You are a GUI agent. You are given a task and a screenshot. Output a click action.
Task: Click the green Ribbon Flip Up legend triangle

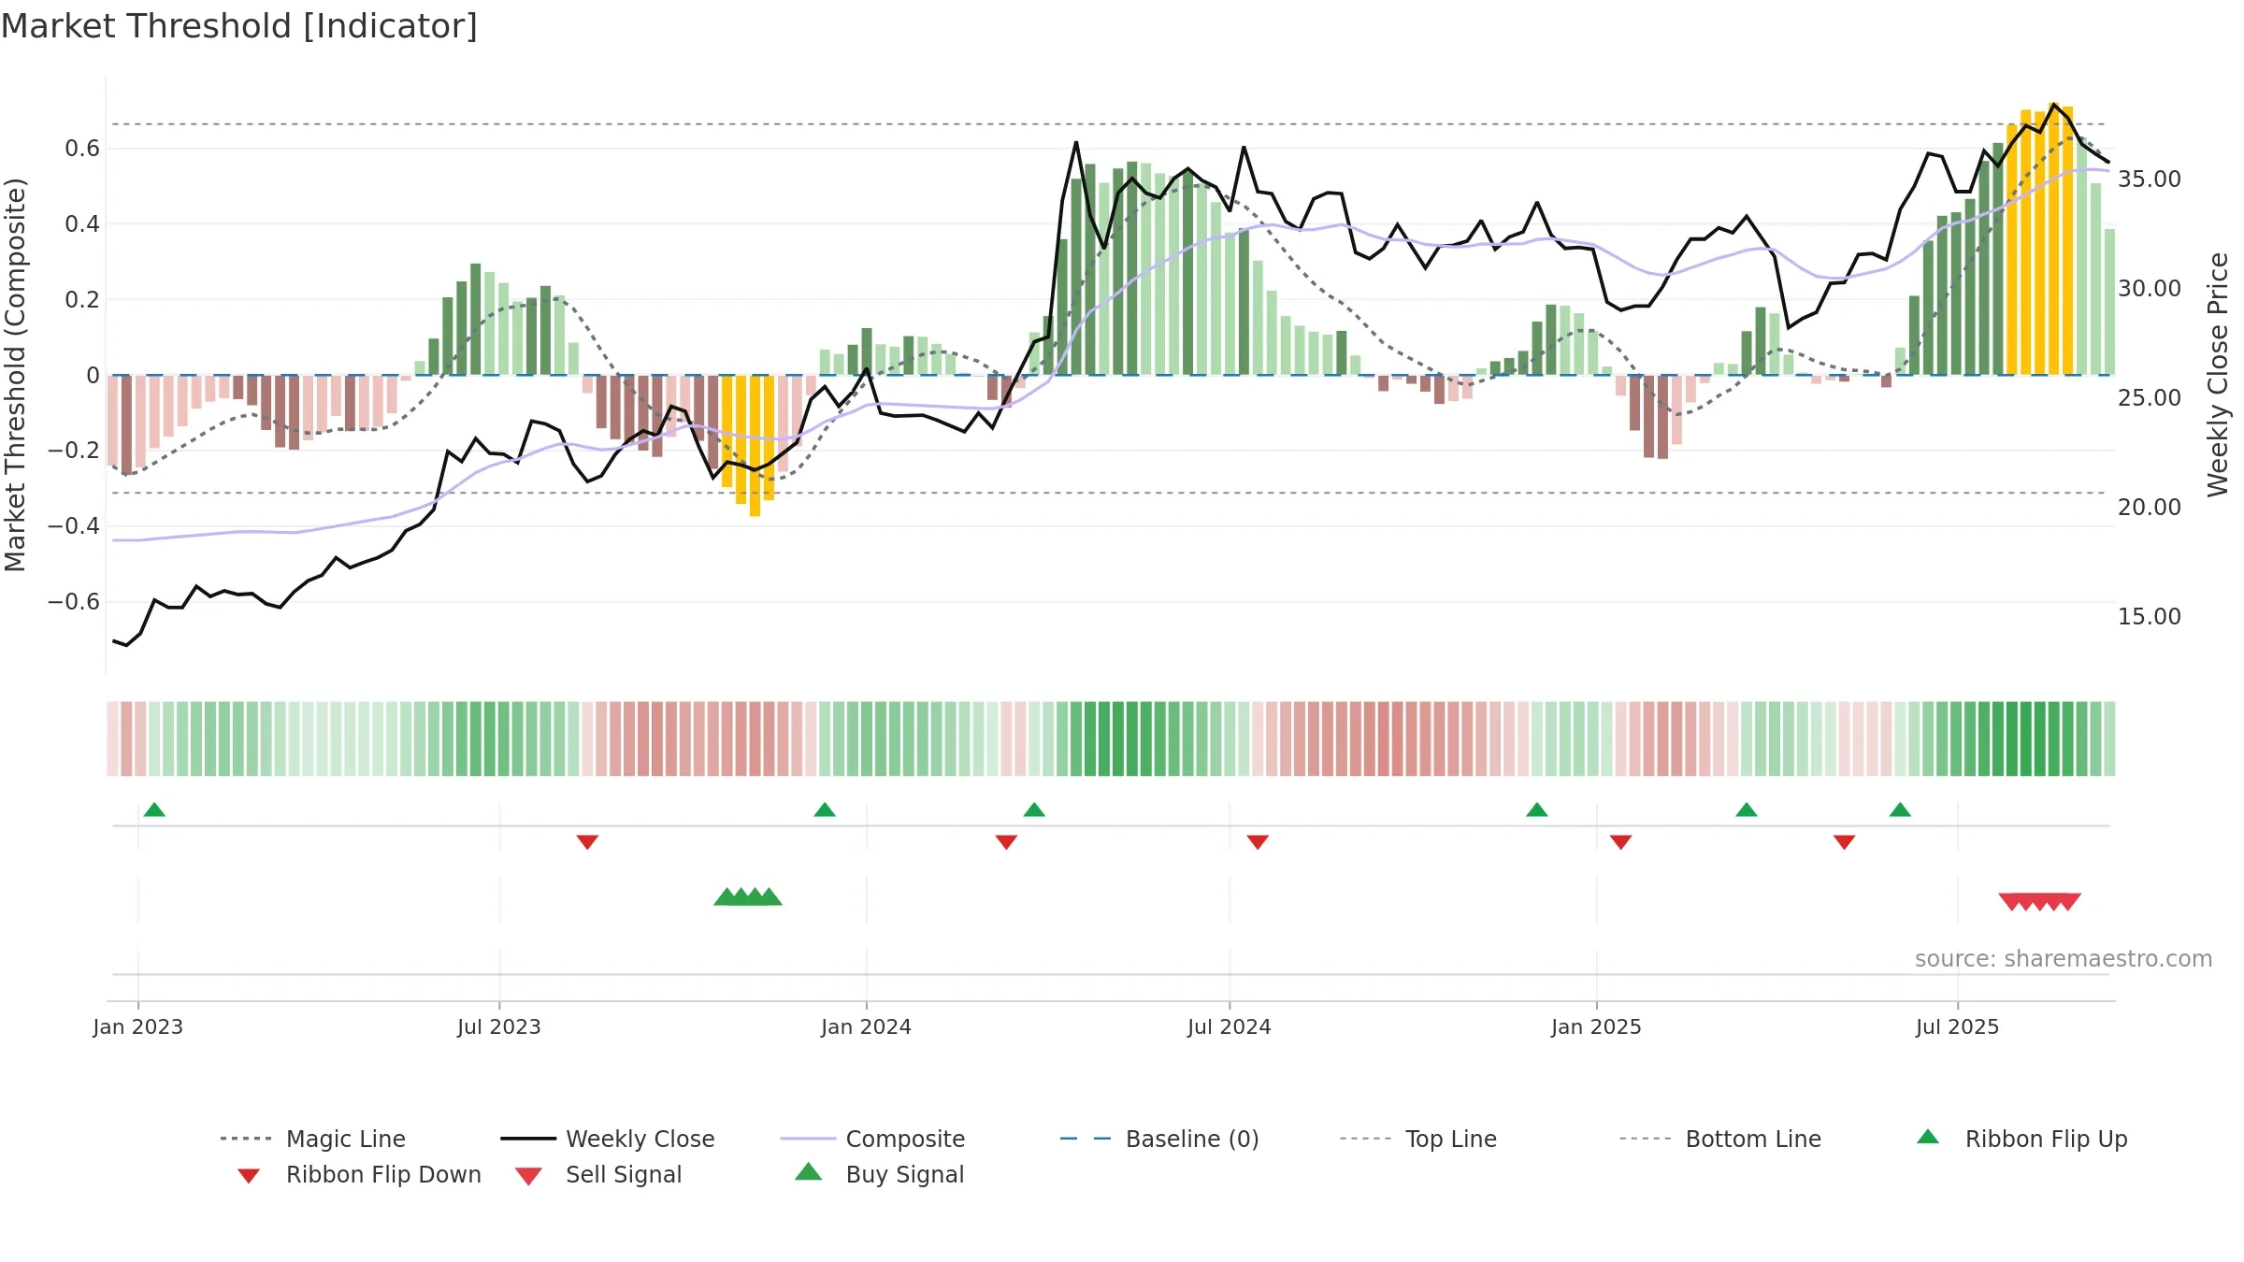1928,1137
